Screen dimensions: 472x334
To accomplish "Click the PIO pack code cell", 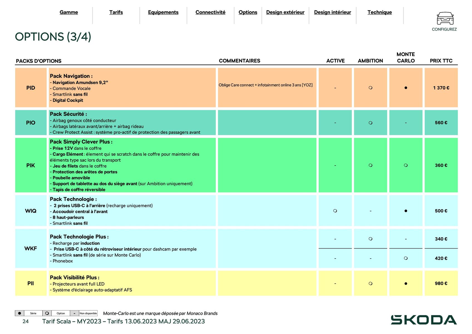I will (x=31, y=123).
